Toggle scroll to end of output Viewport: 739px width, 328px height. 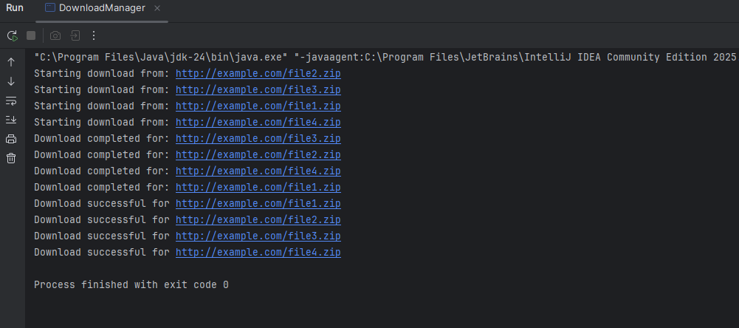tap(11, 120)
